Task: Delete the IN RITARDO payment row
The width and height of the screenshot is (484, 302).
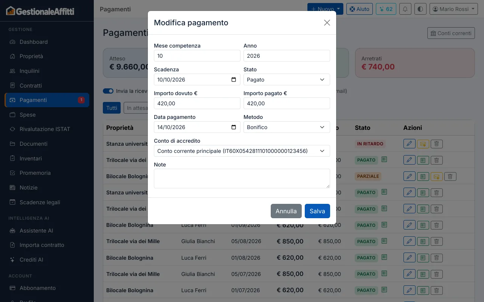Action: click(x=436, y=144)
